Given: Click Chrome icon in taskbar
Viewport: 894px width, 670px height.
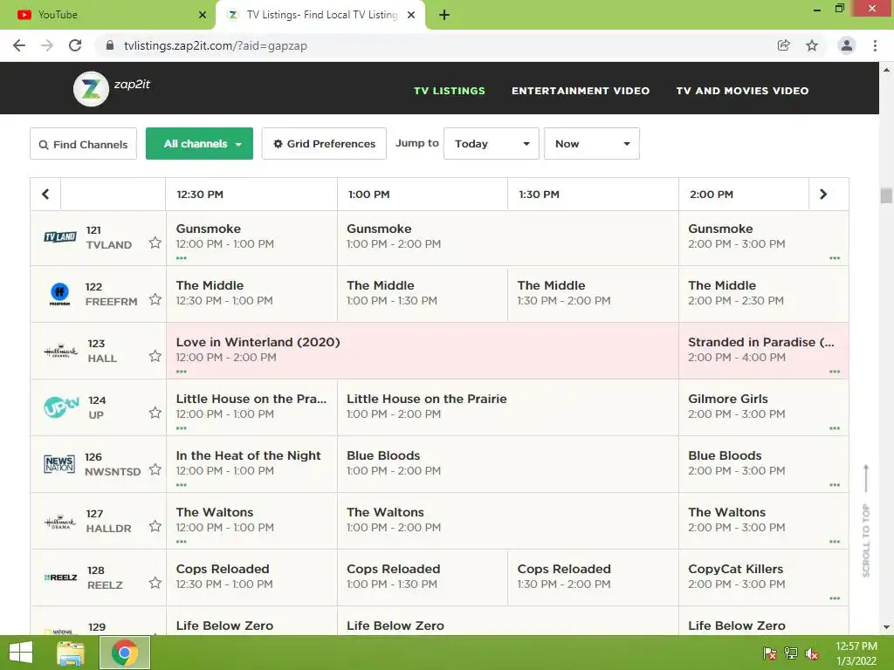Looking at the screenshot, I should pyautogui.click(x=125, y=653).
